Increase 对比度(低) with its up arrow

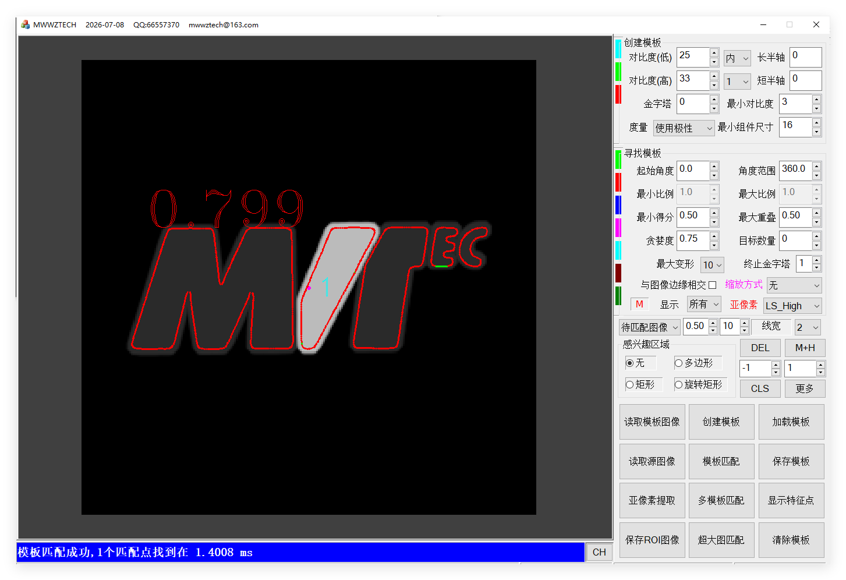[714, 53]
